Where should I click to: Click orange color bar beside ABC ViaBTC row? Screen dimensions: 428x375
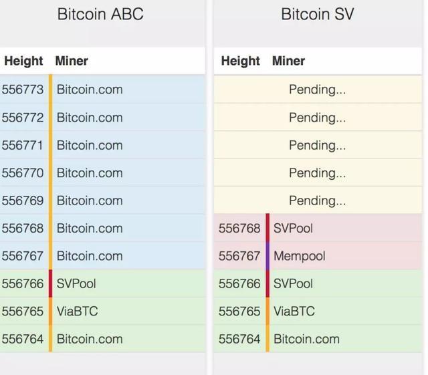click(x=51, y=311)
